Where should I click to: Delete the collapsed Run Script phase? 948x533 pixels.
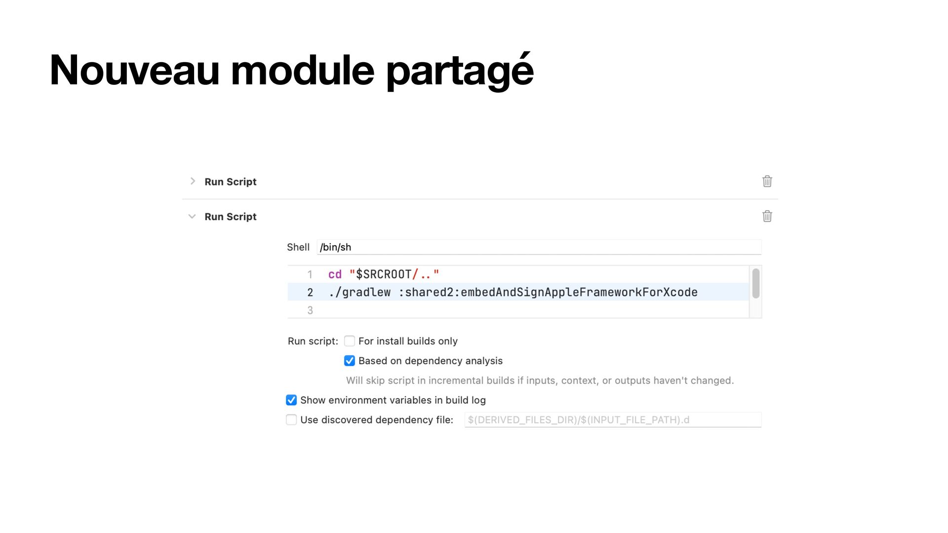click(x=767, y=181)
